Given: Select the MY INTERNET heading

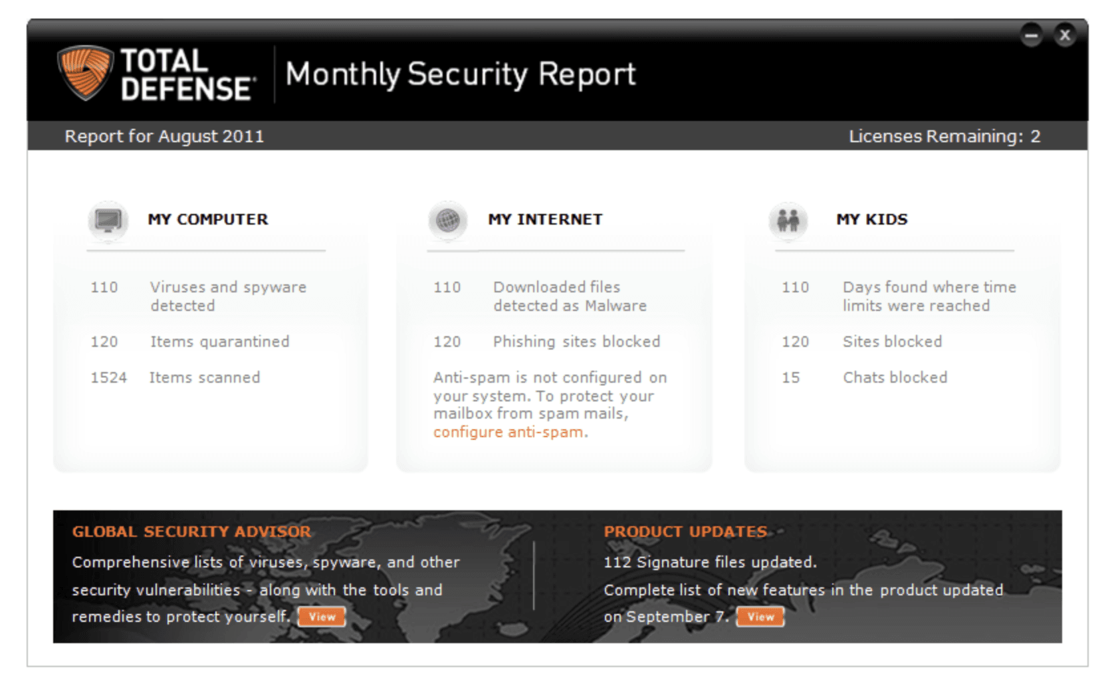Looking at the screenshot, I should (x=545, y=219).
